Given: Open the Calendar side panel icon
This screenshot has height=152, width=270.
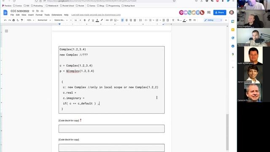Looking at the screenshot, I should pyautogui.click(x=233, y=22).
